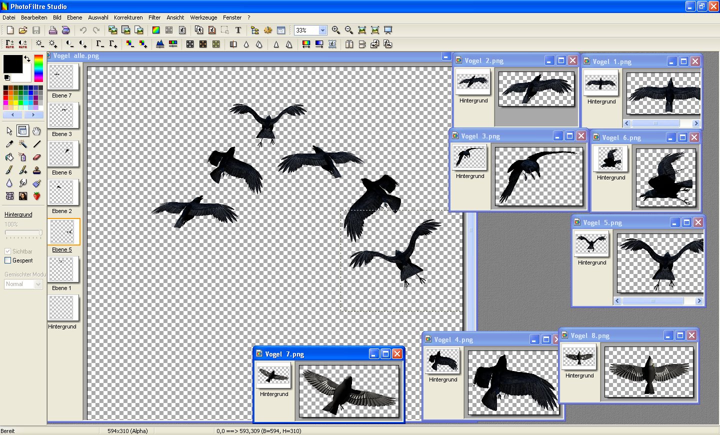Click the Hintergrund thumbnail in Vogel 3.png window
The height and width of the screenshot is (435, 720).
(x=470, y=157)
